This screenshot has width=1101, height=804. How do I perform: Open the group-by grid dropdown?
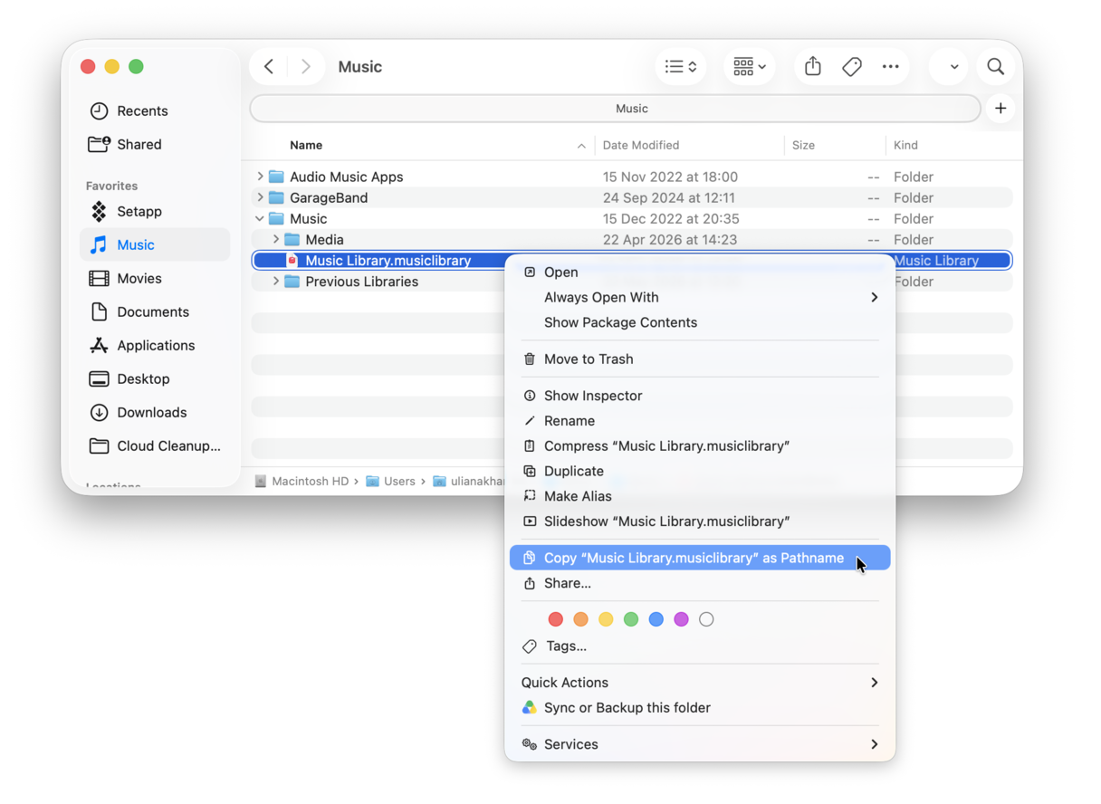tap(749, 67)
